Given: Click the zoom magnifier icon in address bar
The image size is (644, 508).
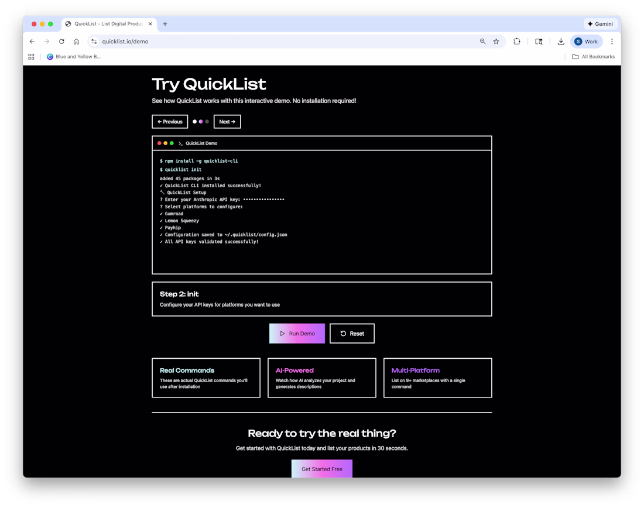Looking at the screenshot, I should (482, 42).
